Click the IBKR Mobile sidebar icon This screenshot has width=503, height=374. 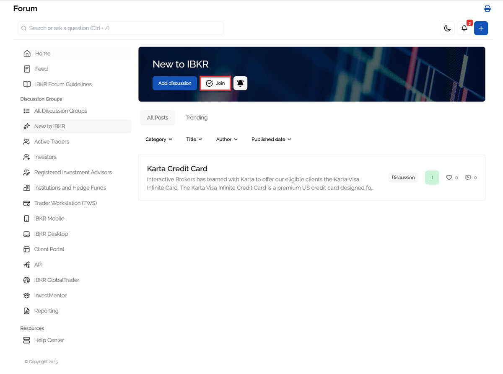point(27,218)
